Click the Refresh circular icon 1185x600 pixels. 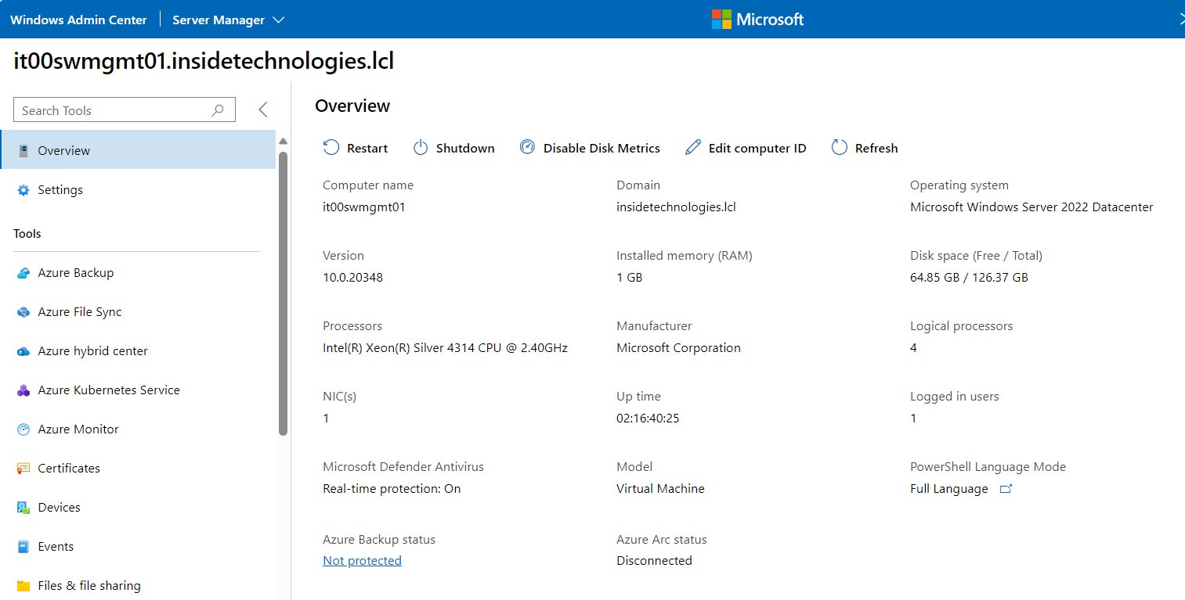840,148
